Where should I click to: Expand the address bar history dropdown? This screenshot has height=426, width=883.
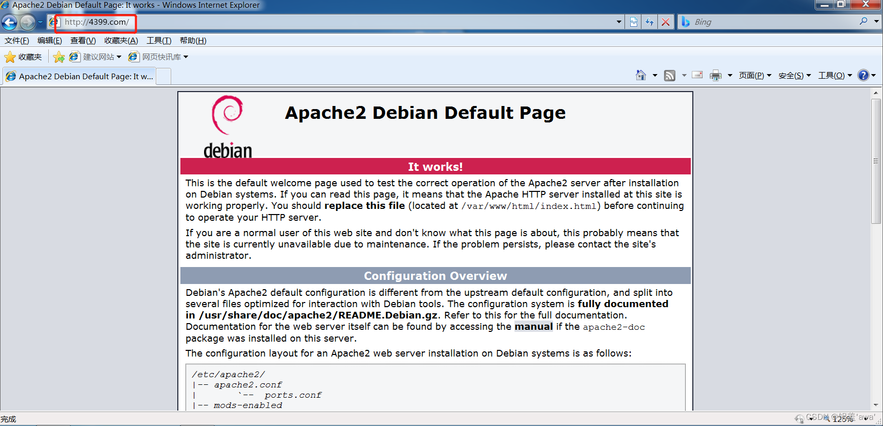click(x=619, y=22)
